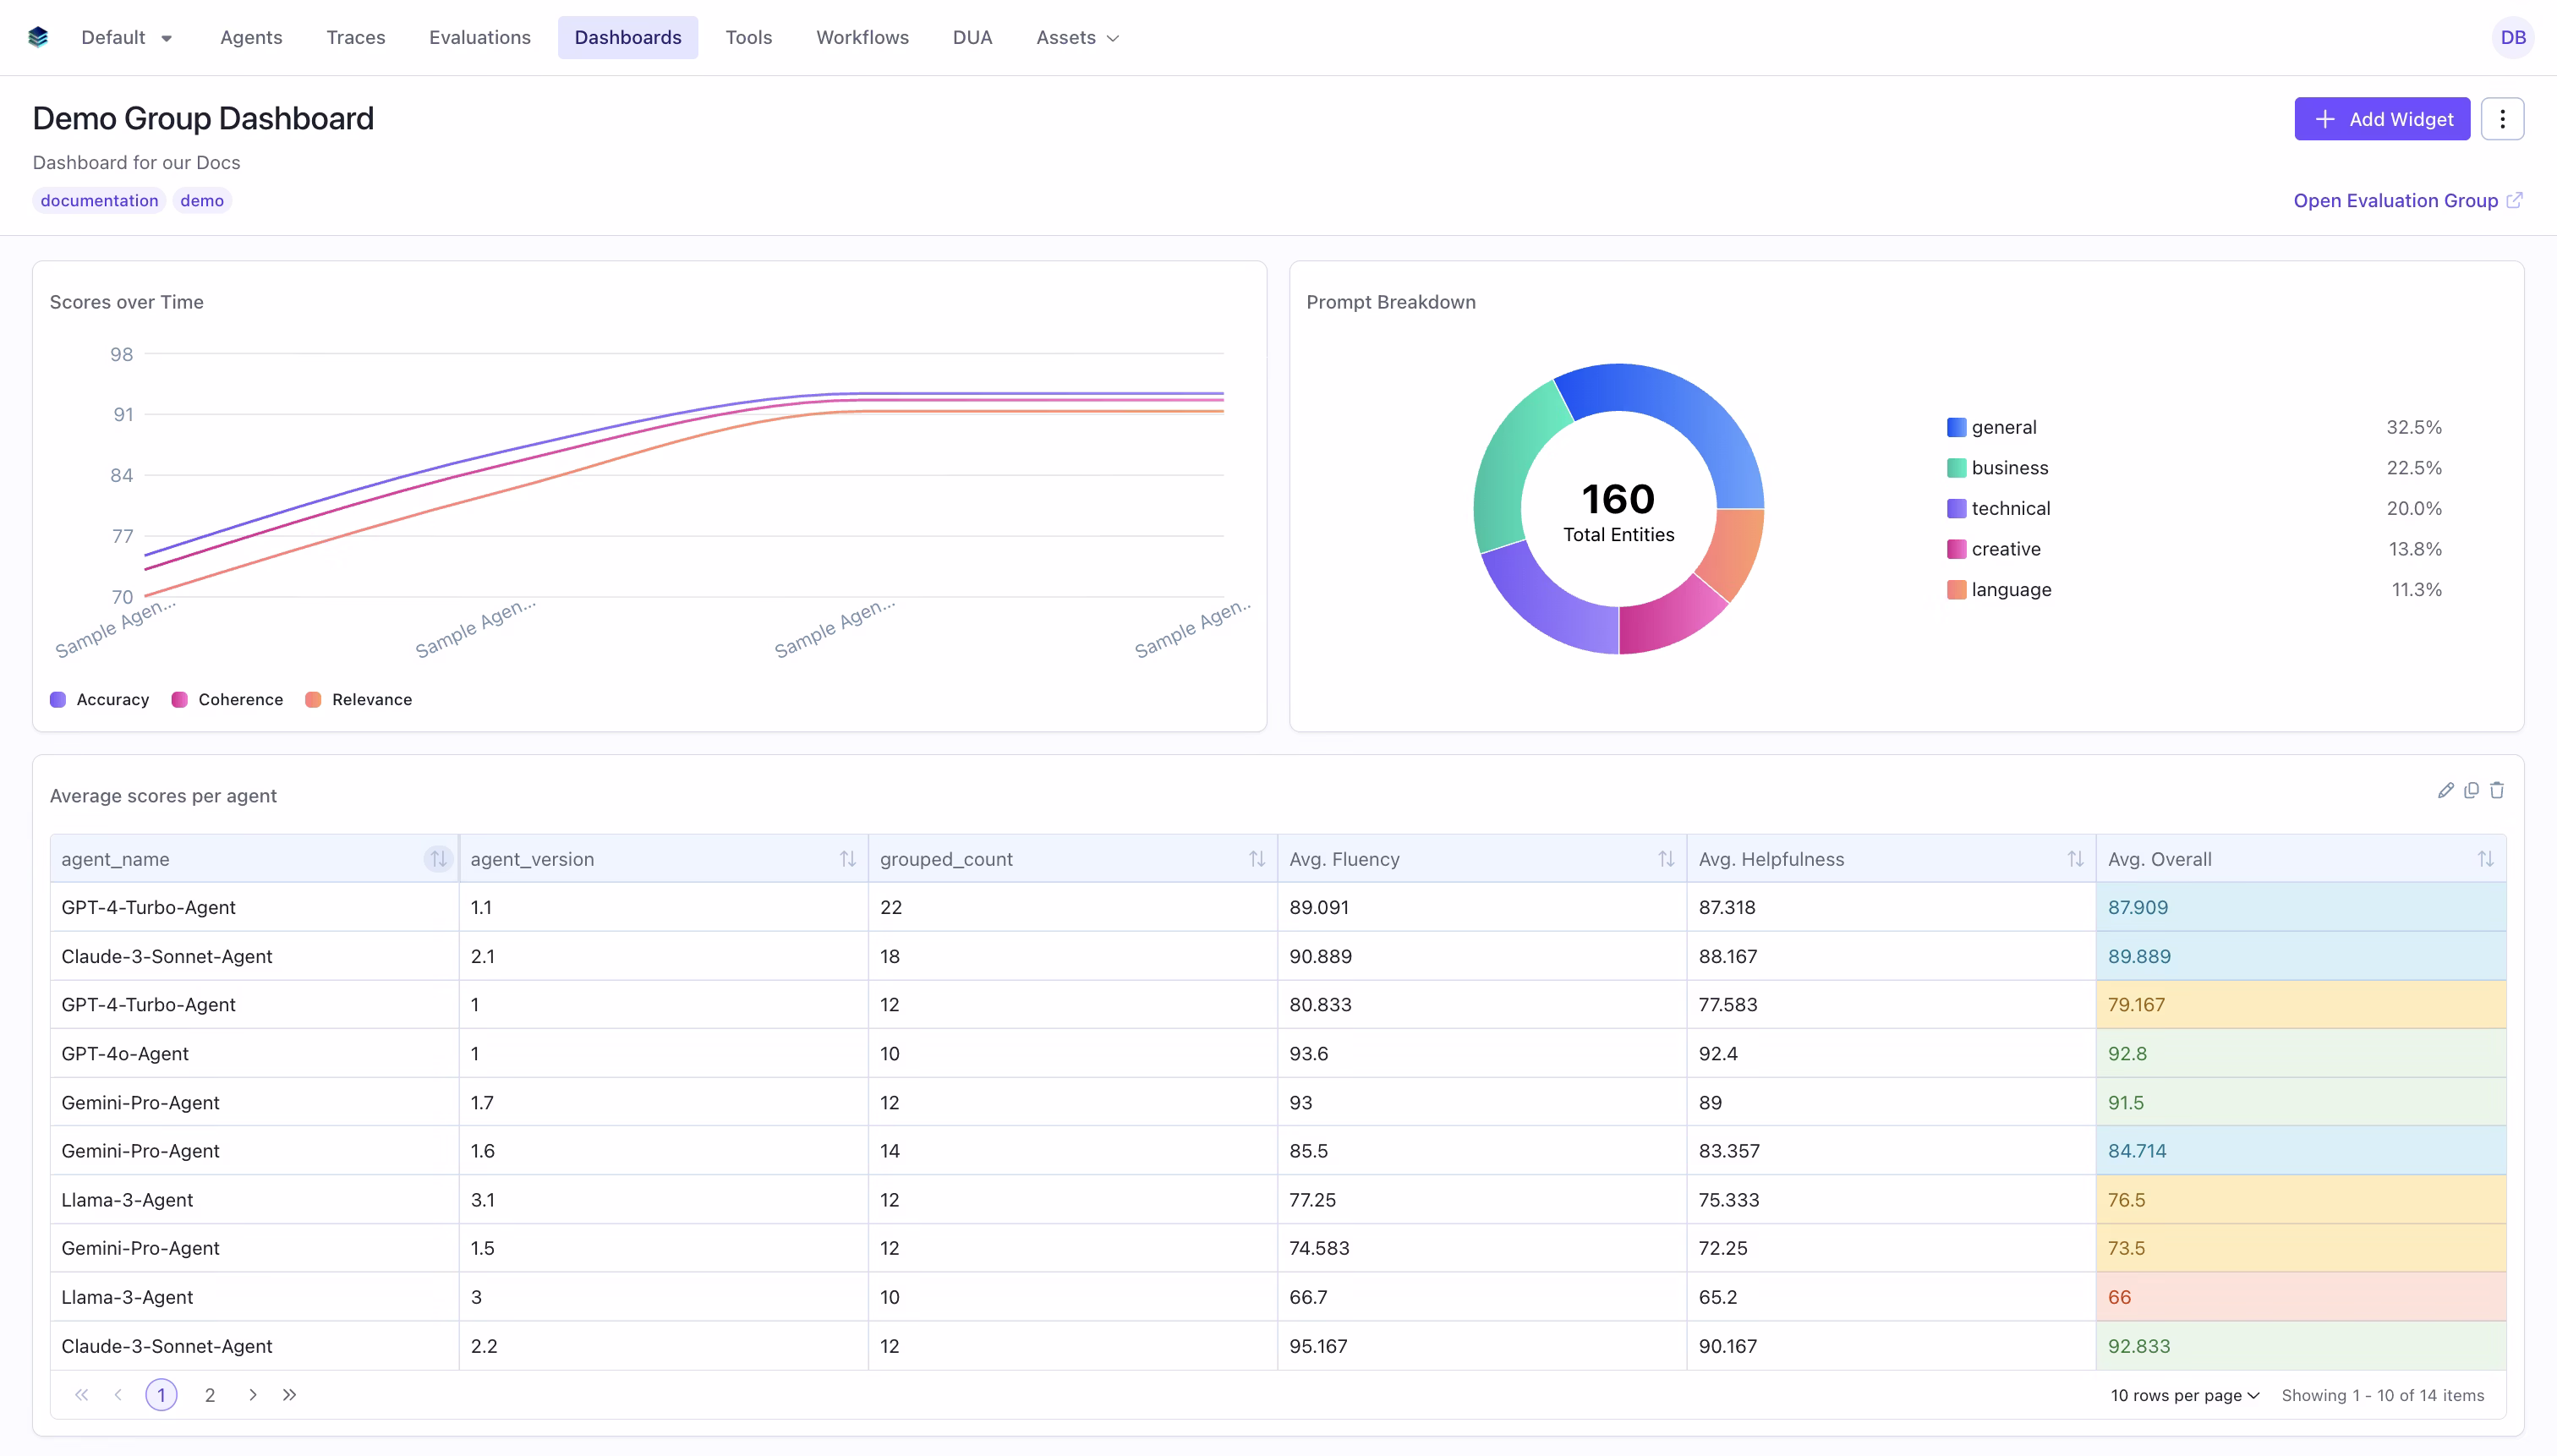Sort the agent_name column
This screenshot has height=1456, width=2557.
pyautogui.click(x=437, y=858)
